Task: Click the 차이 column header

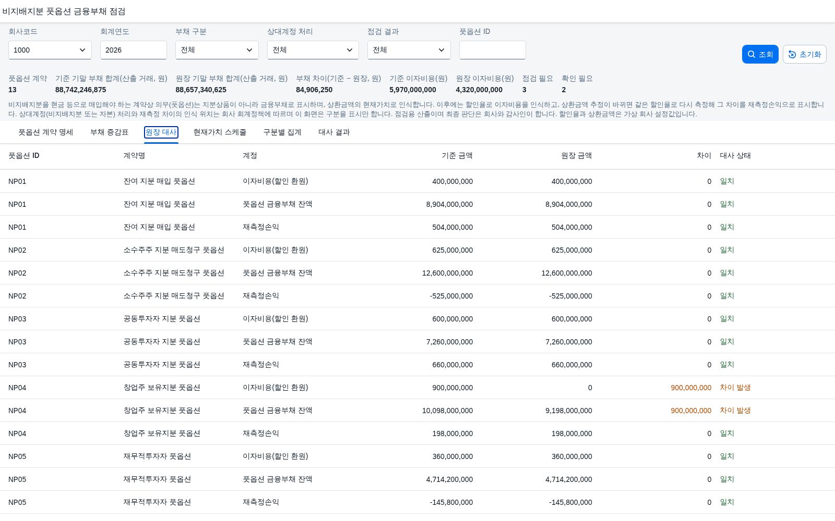Action: (704, 156)
